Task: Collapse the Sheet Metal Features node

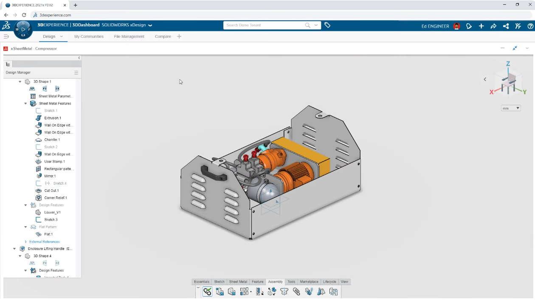Action: 25,104
